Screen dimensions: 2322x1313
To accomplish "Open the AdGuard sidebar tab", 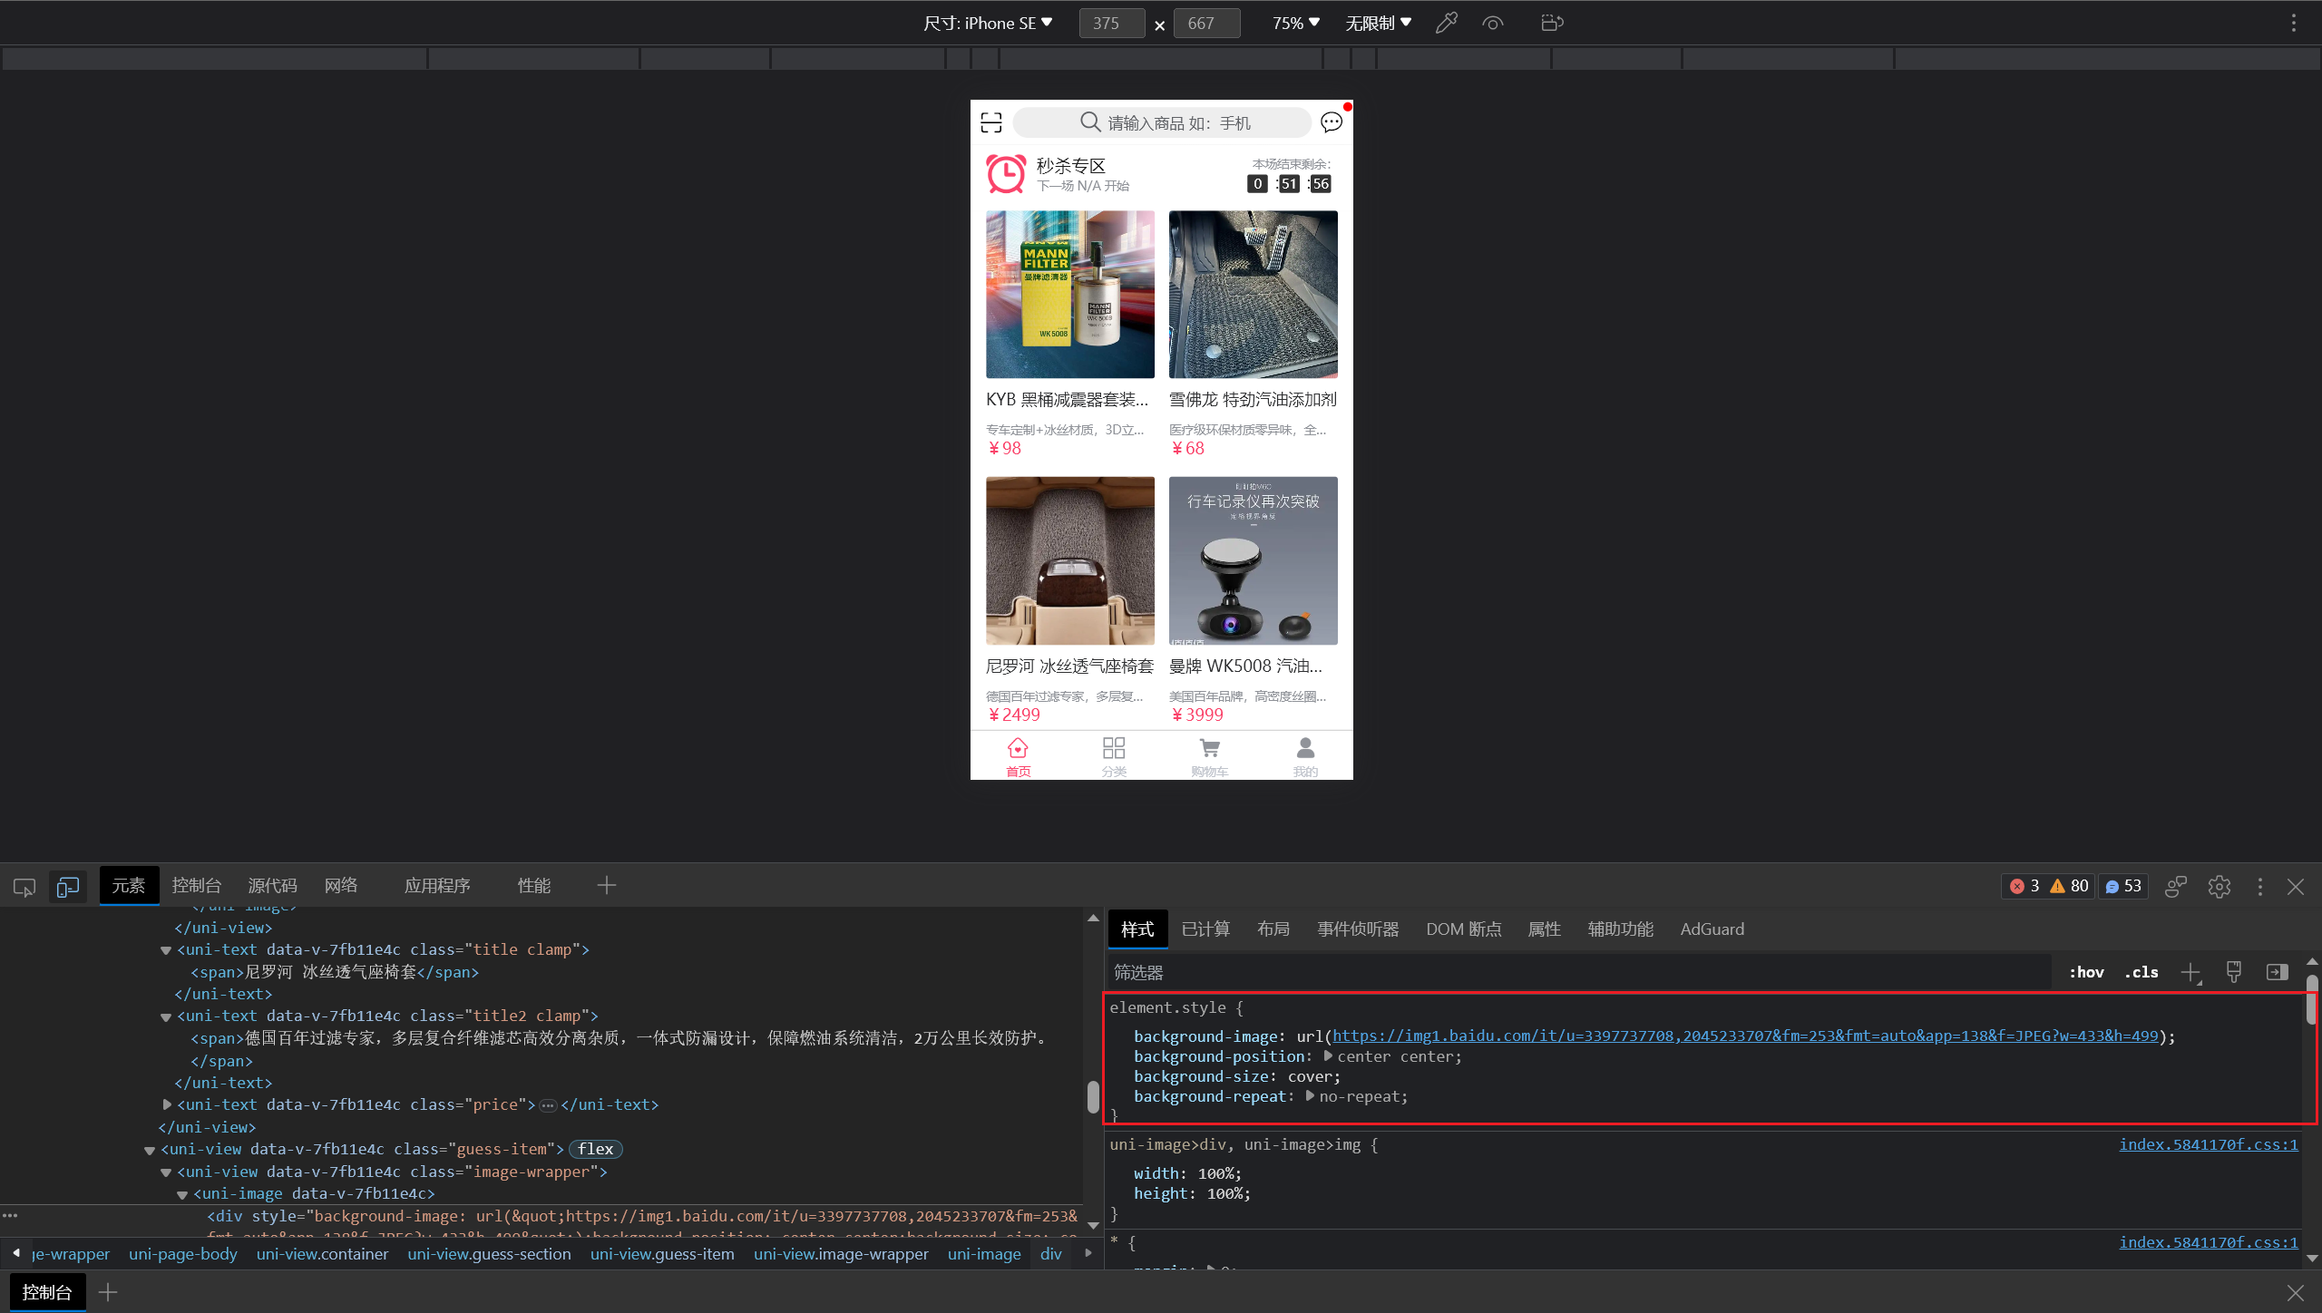I will coord(1712,929).
